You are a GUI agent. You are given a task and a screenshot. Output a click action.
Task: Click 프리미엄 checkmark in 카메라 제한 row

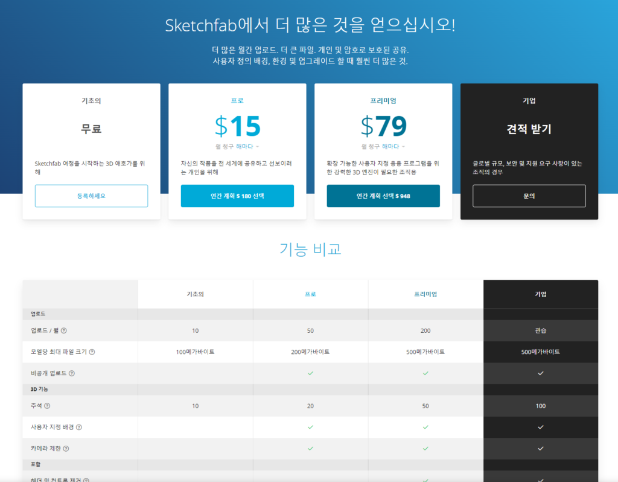coord(425,448)
